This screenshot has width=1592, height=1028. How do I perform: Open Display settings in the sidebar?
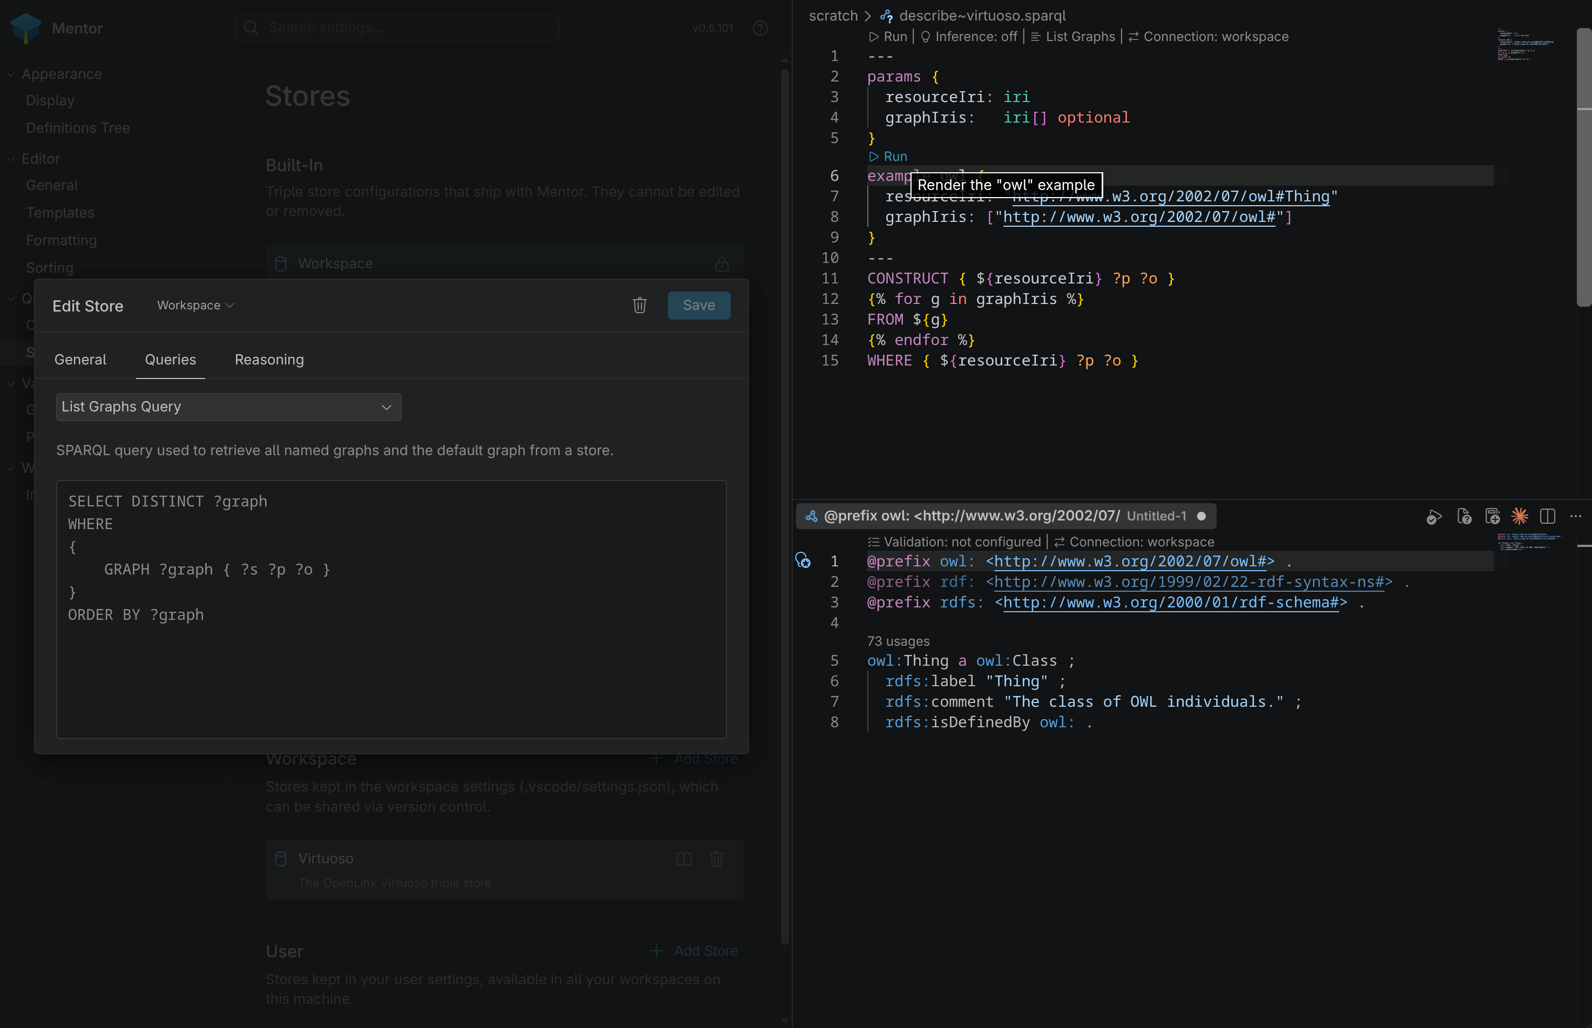coord(50,100)
